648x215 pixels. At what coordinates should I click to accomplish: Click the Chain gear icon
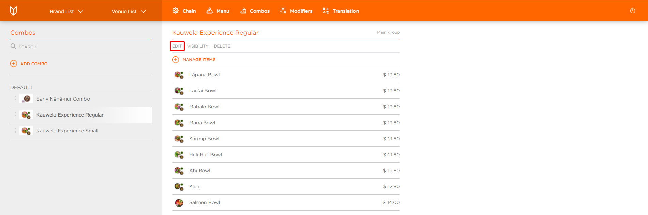coord(176,11)
